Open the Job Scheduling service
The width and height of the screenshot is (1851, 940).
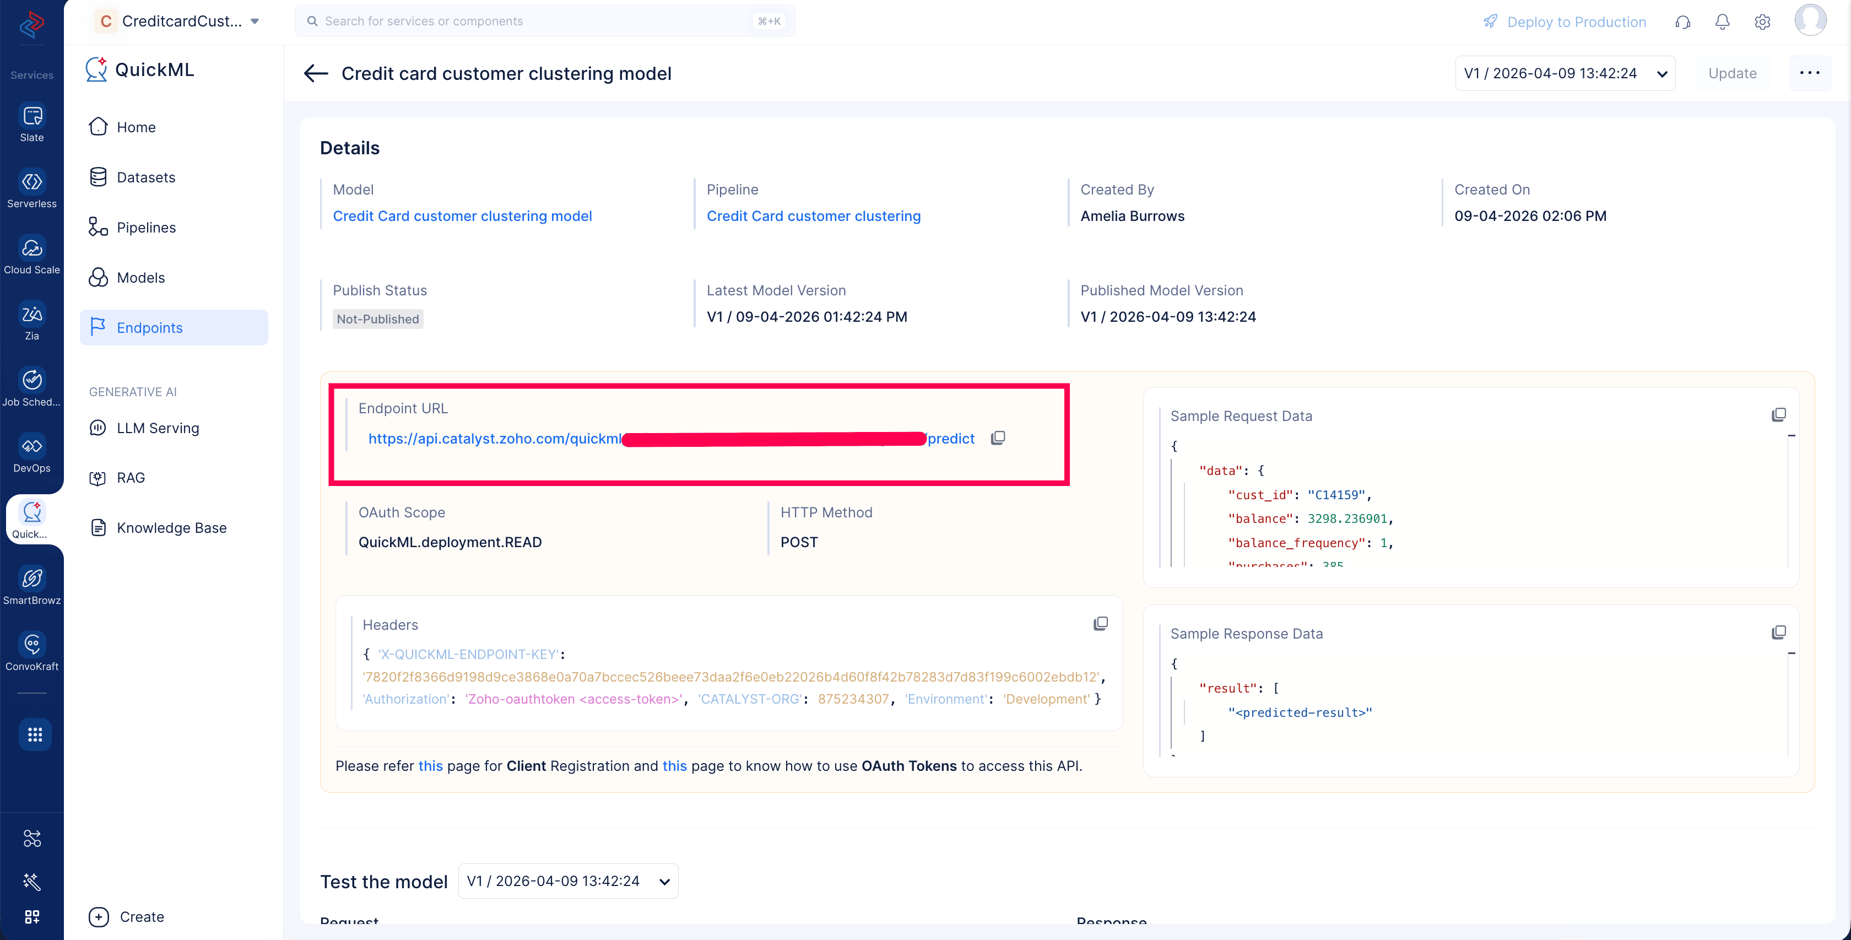[31, 387]
